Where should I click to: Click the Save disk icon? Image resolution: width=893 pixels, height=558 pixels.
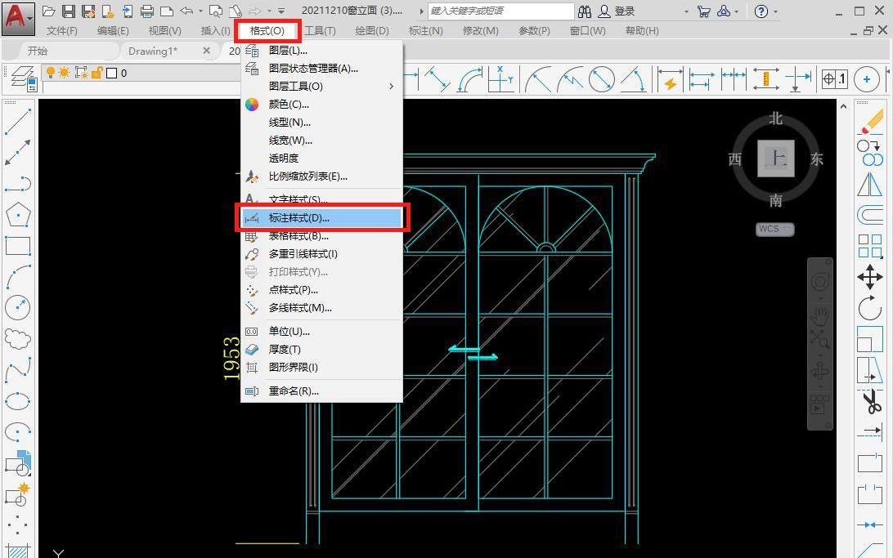coord(69,11)
